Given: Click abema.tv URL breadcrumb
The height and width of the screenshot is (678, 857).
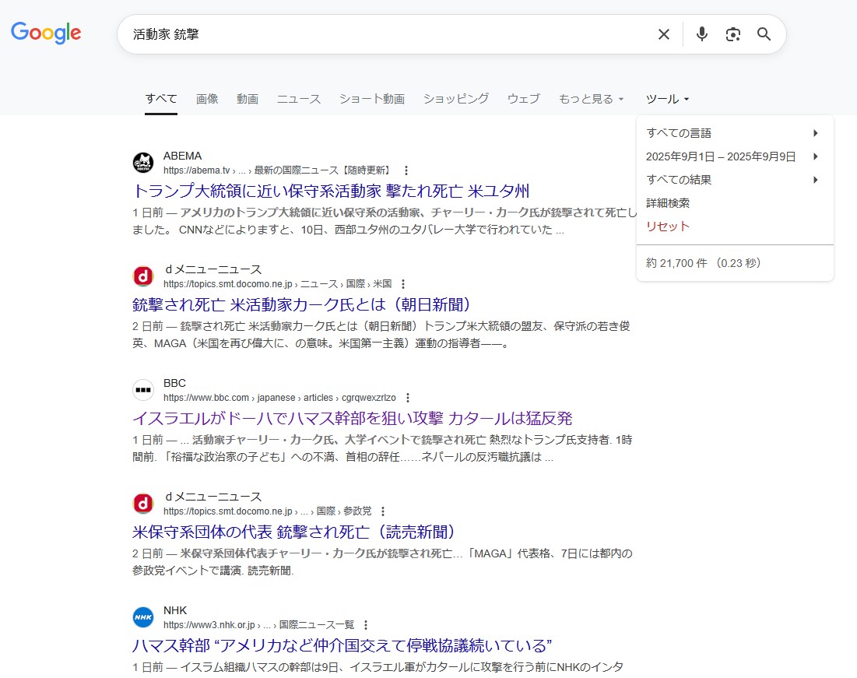Looking at the screenshot, I should pos(278,170).
